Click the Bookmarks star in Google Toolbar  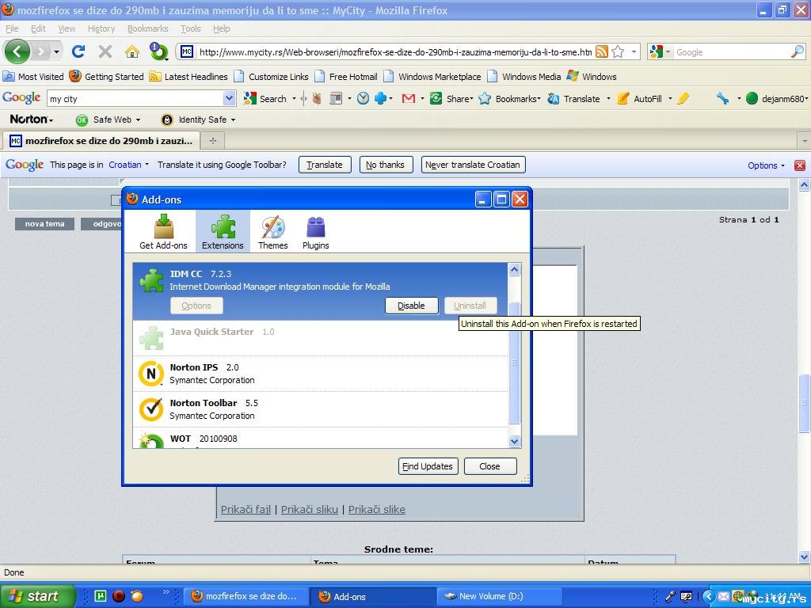tap(485, 98)
